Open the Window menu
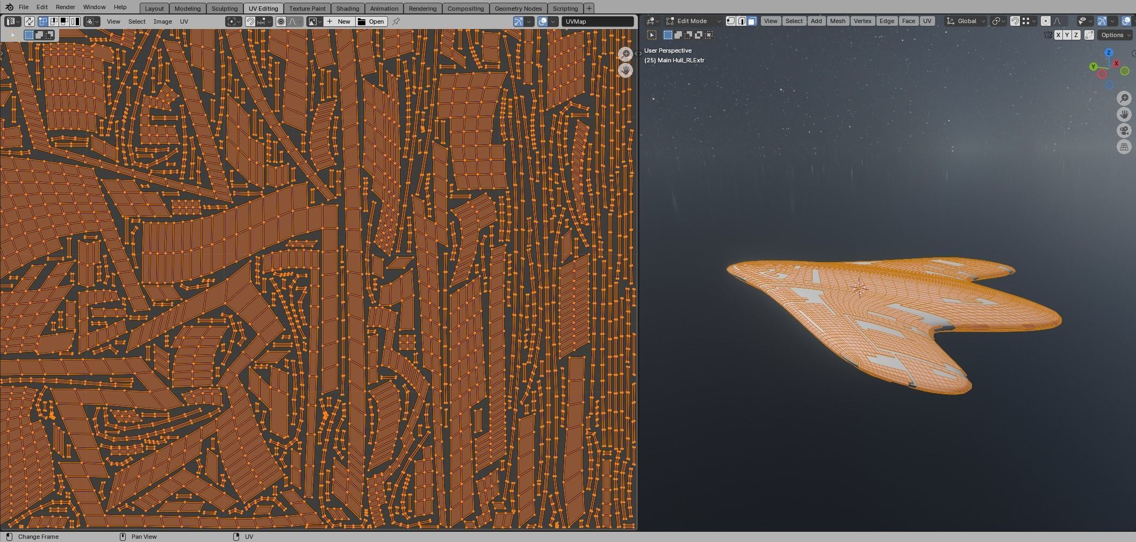Viewport: 1136px width, 542px height. (94, 7)
